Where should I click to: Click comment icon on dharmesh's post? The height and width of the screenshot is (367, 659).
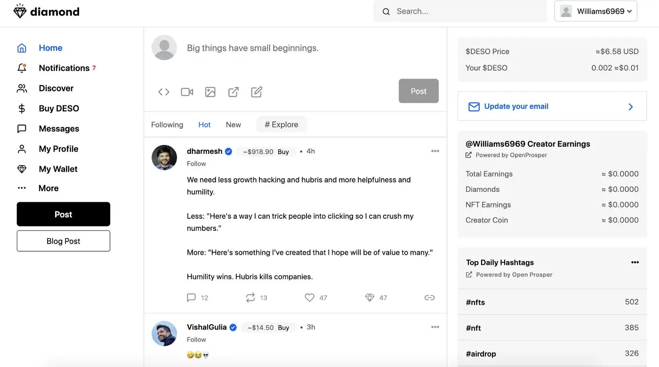(191, 297)
